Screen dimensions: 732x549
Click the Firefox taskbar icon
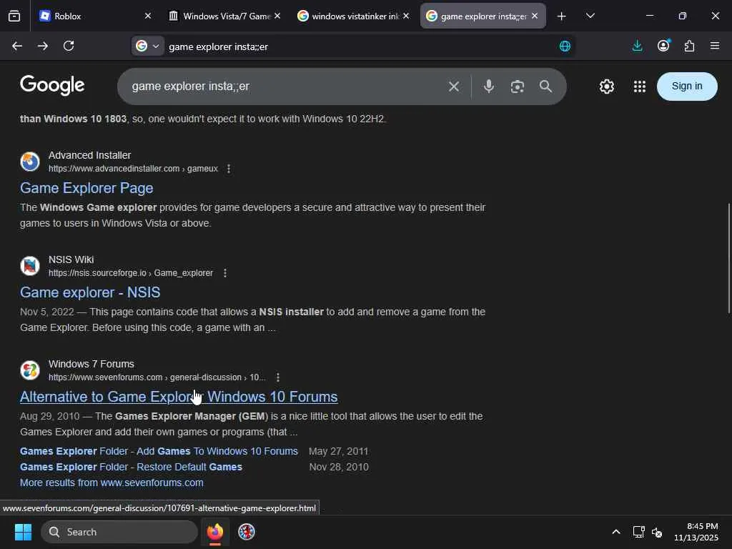(x=215, y=532)
